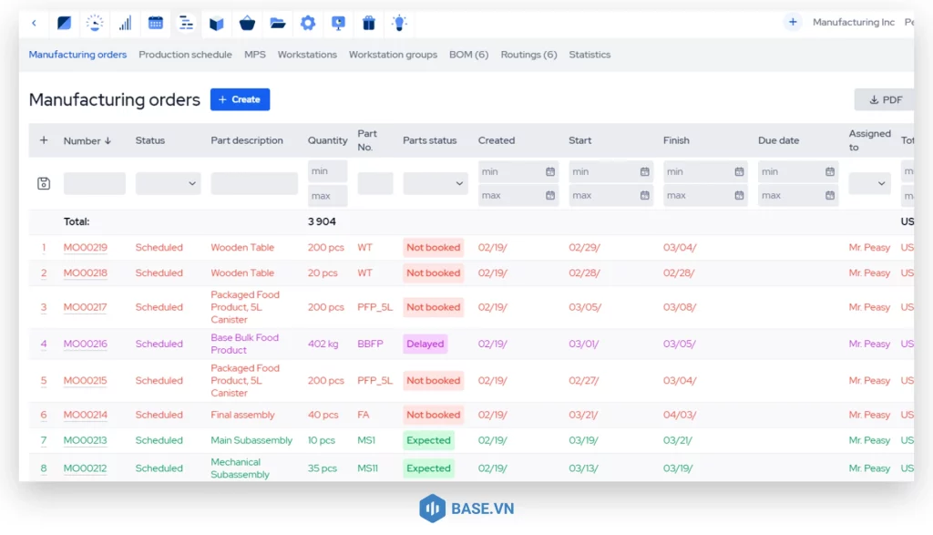Screen dimensions: 933x535
Task: Expand the Assigned to filter dropdown
Action: (x=869, y=183)
